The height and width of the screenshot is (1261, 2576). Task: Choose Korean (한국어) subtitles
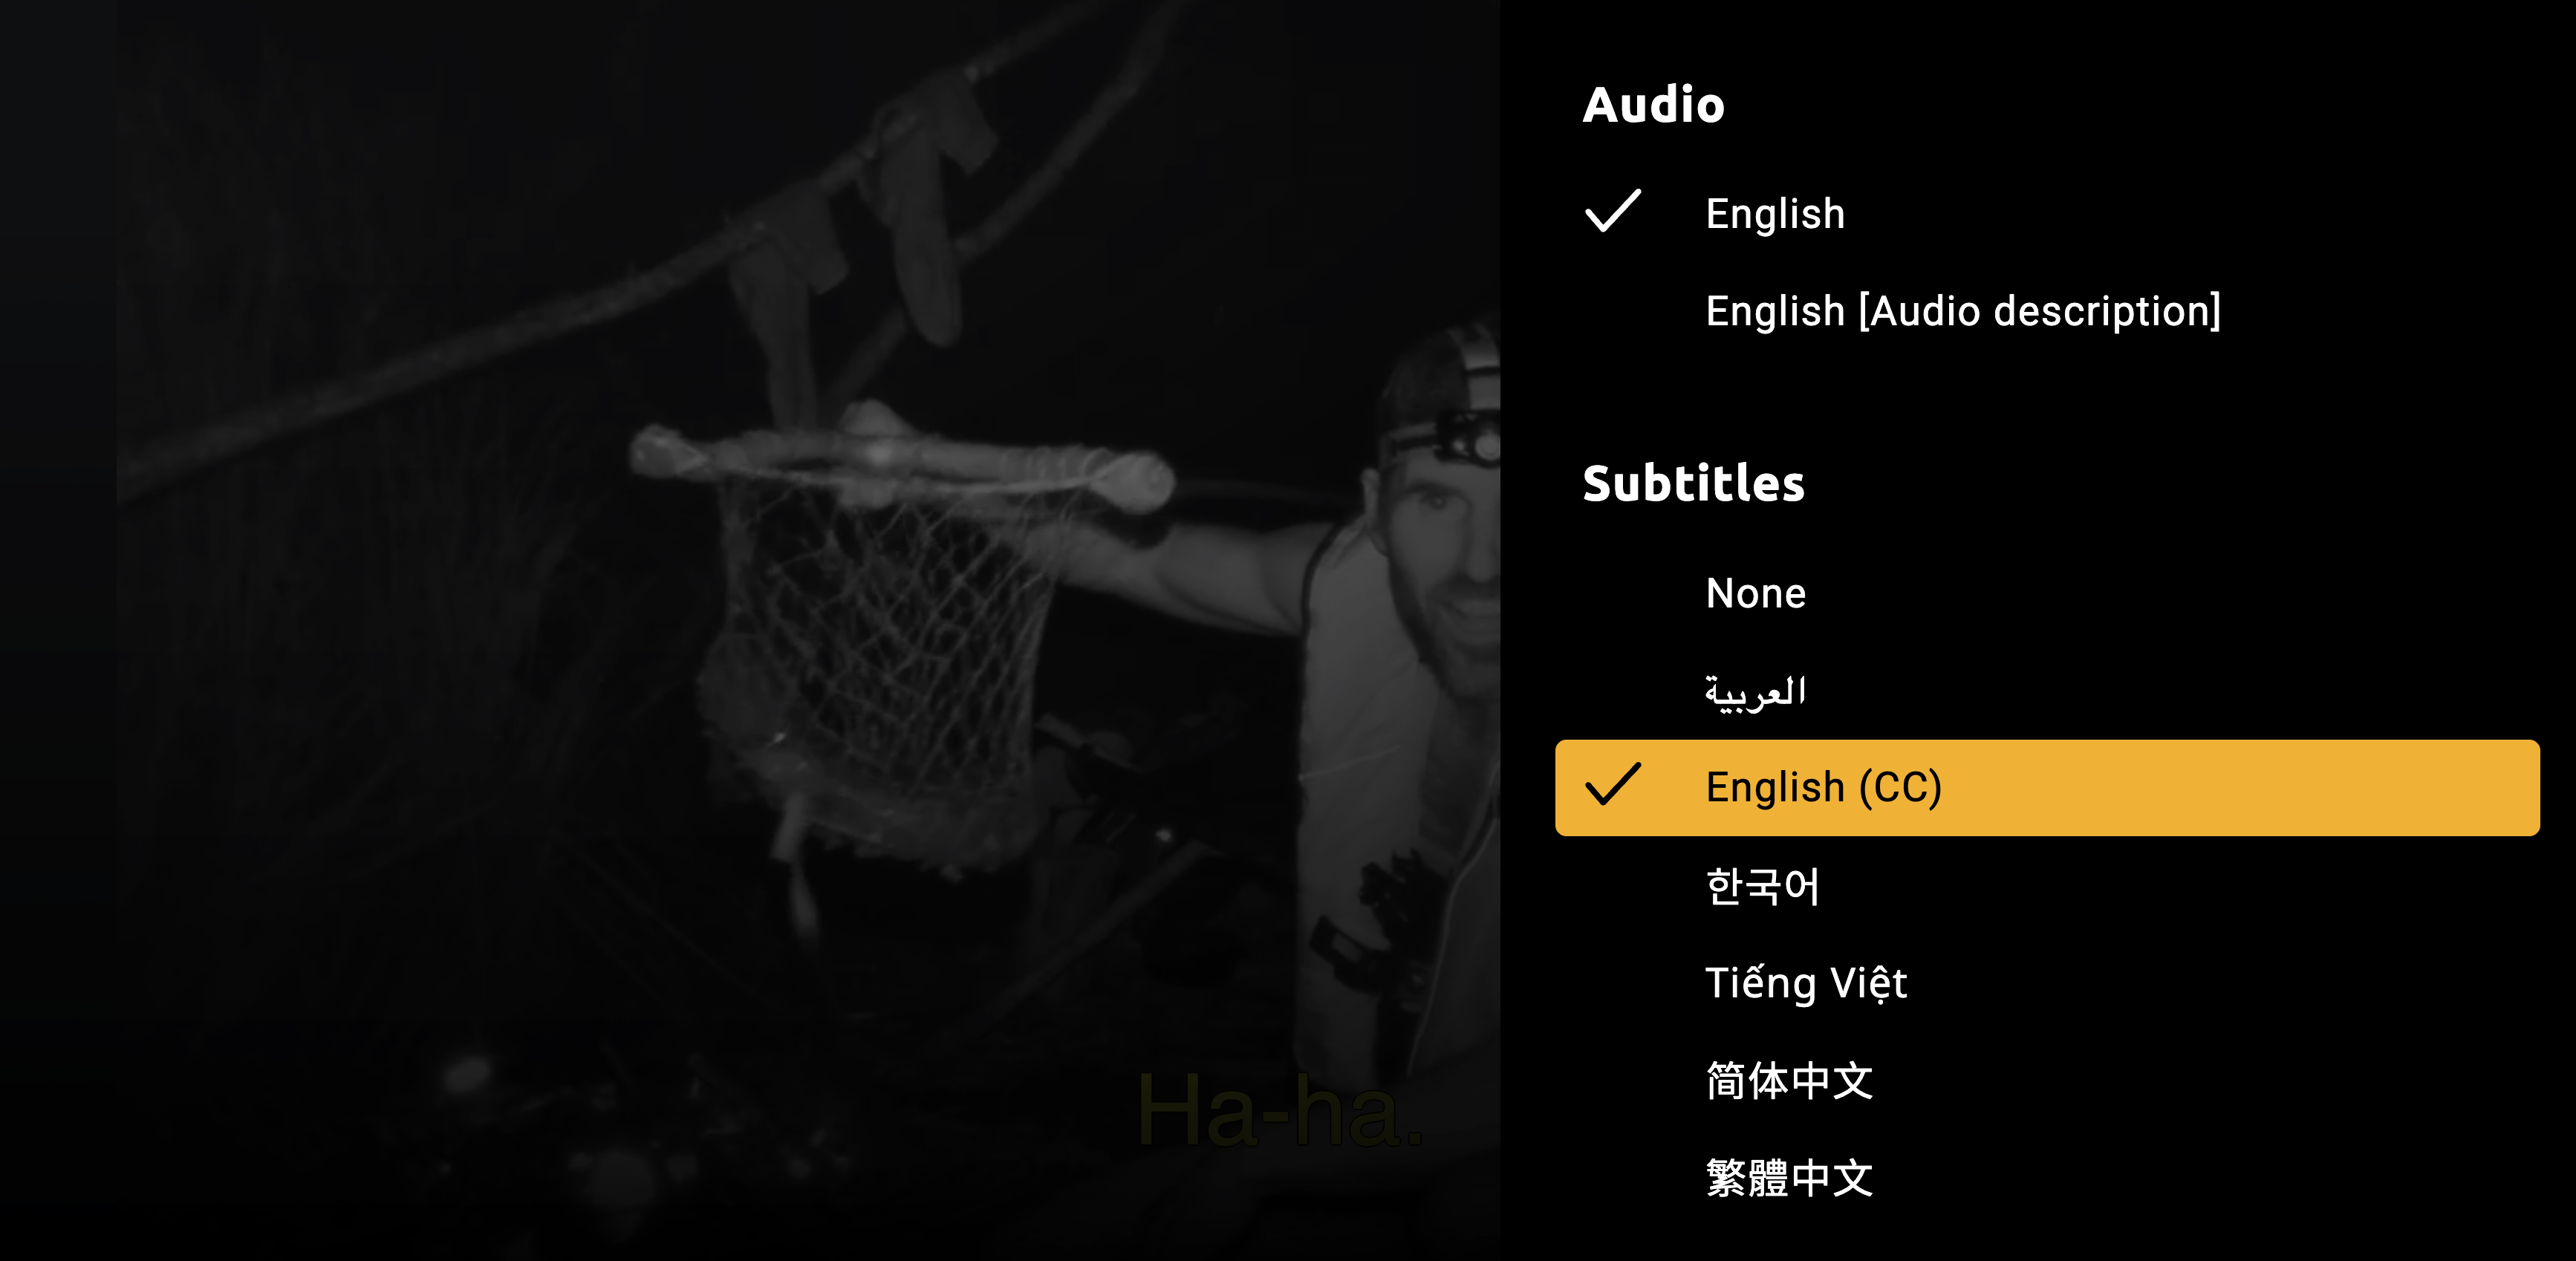[1762, 885]
